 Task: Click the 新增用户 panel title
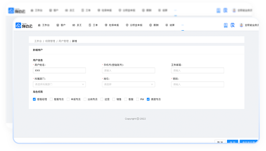[x=38, y=50]
